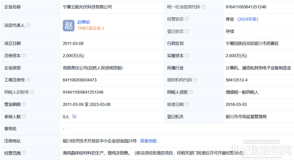Screen dimensions: 294x160
Task: Click question mark icon next to 经营状态
Action: tap(187, 19)
